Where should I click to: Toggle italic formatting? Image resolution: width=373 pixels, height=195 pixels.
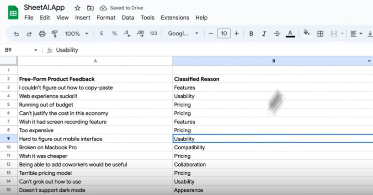[x=264, y=33]
